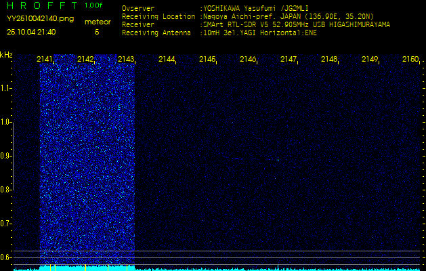Click the 1.0 kHz axis tick label
426x271 pixels.
5,122
